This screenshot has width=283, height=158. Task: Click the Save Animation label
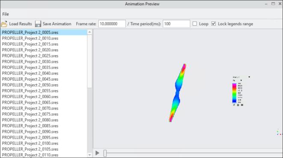(57, 24)
